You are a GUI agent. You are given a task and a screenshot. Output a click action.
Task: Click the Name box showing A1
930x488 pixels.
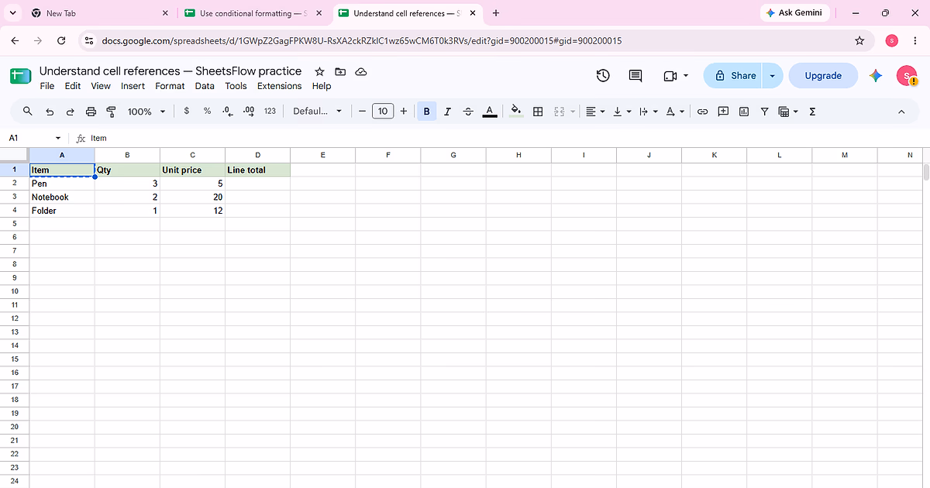coord(35,138)
